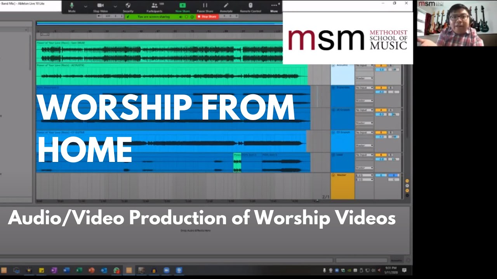The height and width of the screenshot is (279, 497).
Task: Open the arrow menu next to Stop Video
Action: pyautogui.click(x=115, y=6)
